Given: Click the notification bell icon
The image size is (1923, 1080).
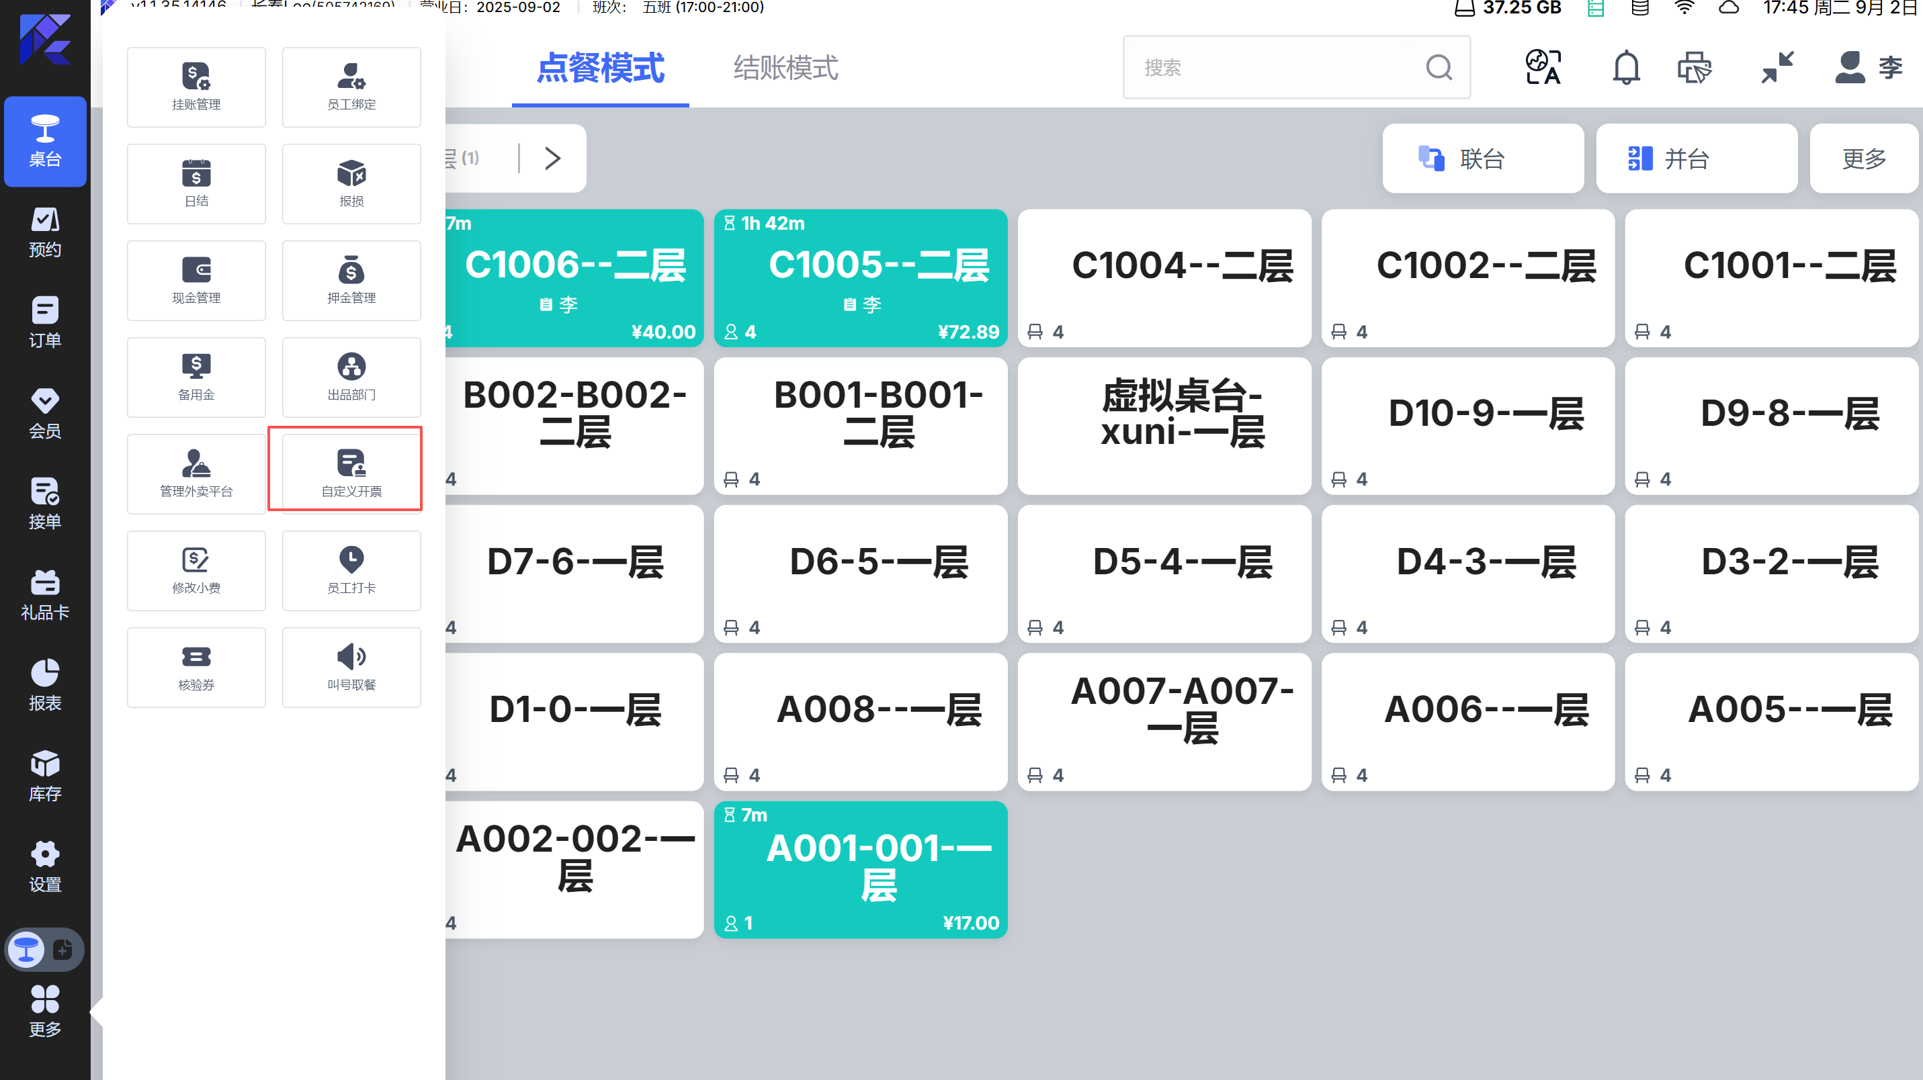Looking at the screenshot, I should (1626, 68).
